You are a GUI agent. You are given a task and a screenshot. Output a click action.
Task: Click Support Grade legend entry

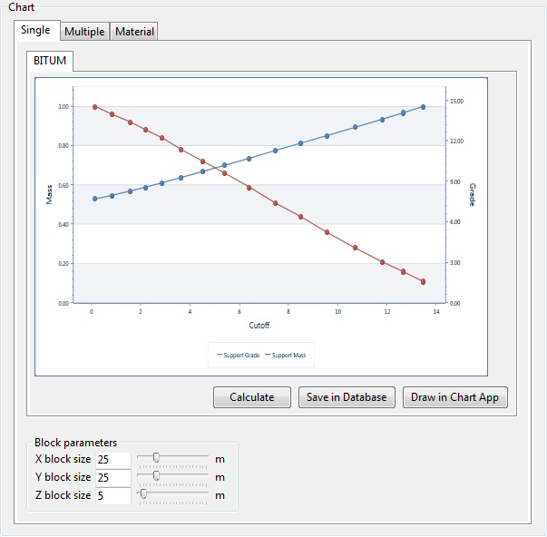[239, 355]
